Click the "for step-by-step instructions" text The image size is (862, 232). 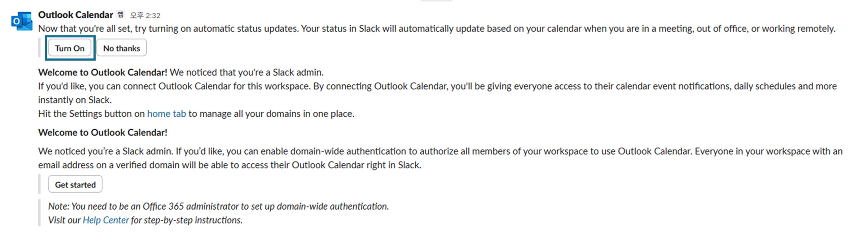tap(186, 220)
